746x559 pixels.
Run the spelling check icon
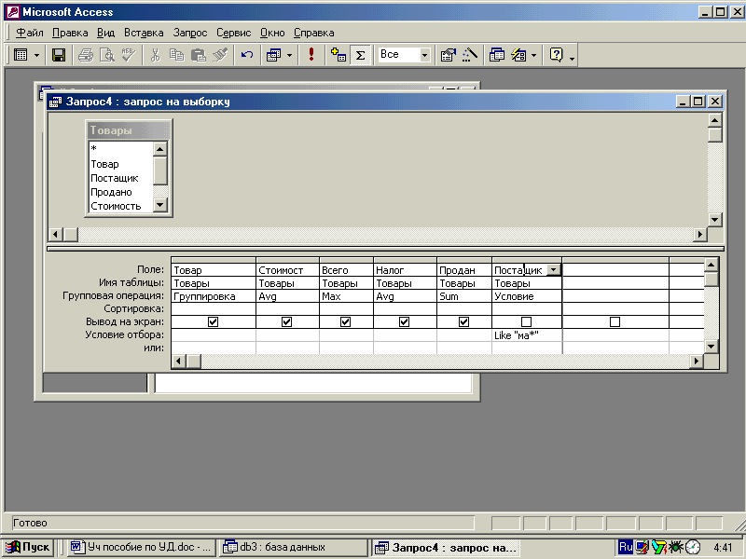[129, 55]
